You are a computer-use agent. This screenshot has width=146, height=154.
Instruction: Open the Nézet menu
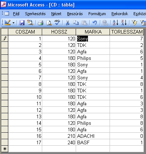tap(56, 14)
